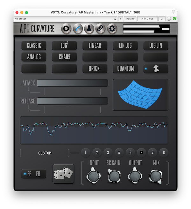
Task: Click the SC GAIN knob
Action: 114,176
